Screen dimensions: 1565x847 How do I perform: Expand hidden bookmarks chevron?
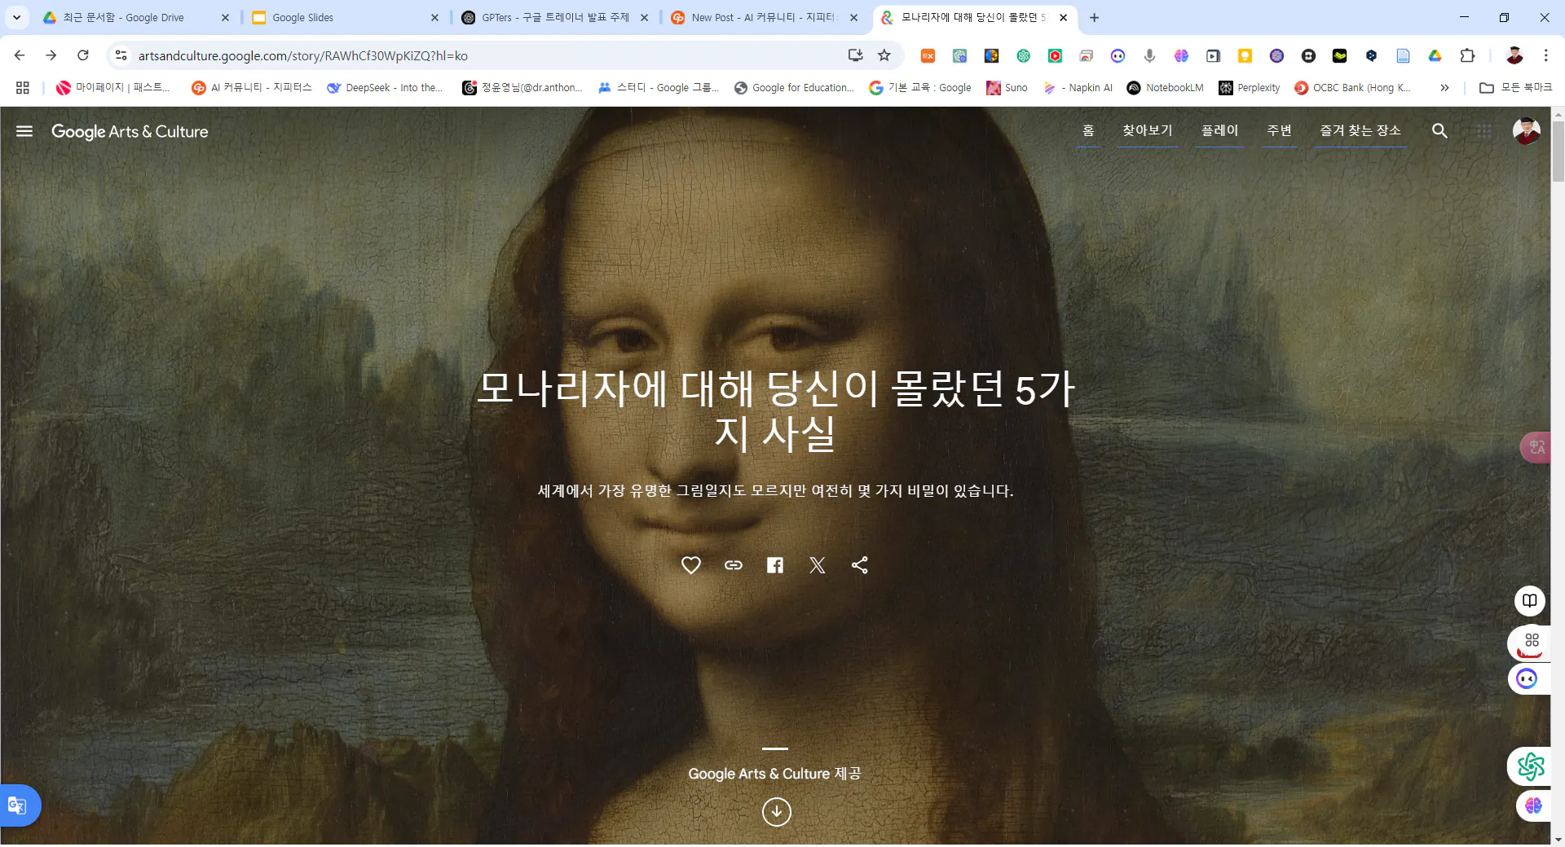(x=1444, y=88)
